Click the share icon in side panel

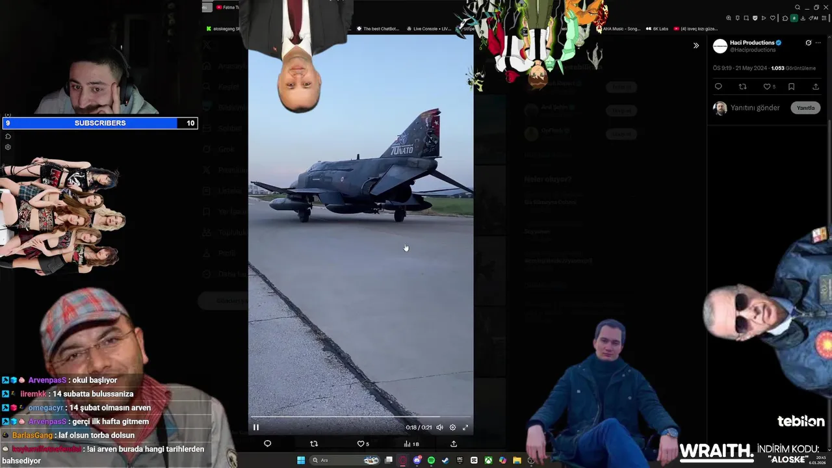[x=816, y=86]
